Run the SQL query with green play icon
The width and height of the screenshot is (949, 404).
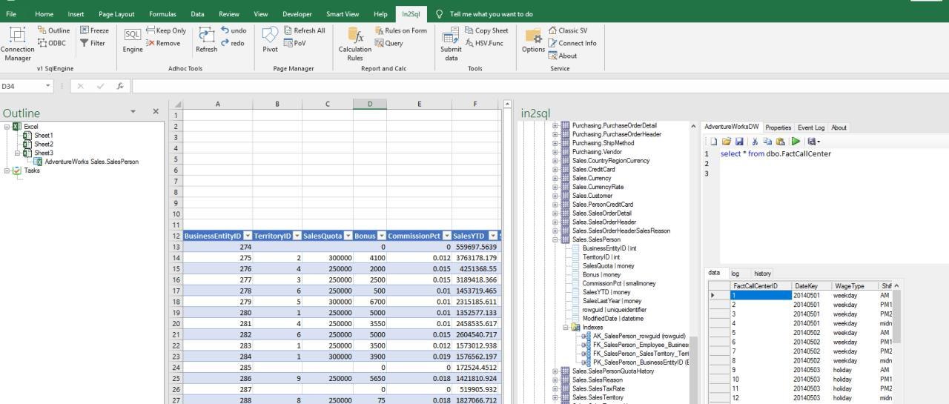click(x=796, y=141)
